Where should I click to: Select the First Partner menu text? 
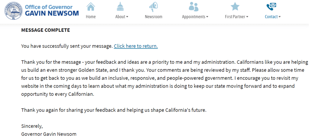coord(235,17)
